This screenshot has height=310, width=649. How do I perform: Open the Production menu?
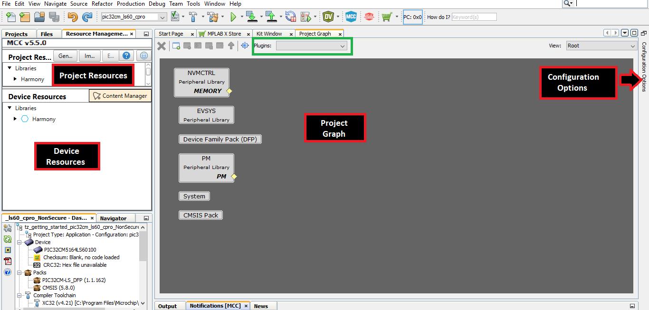click(x=131, y=3)
